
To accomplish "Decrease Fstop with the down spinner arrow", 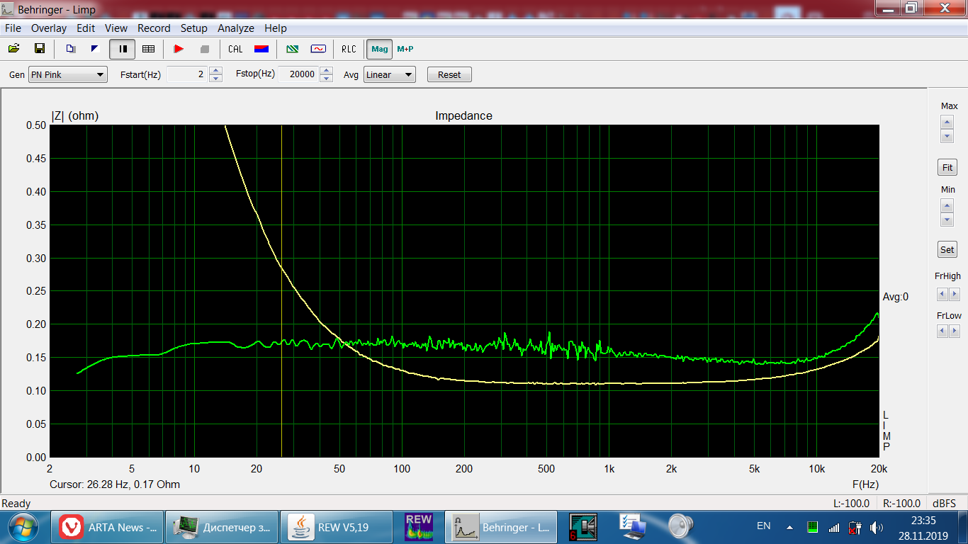I will pyautogui.click(x=326, y=79).
